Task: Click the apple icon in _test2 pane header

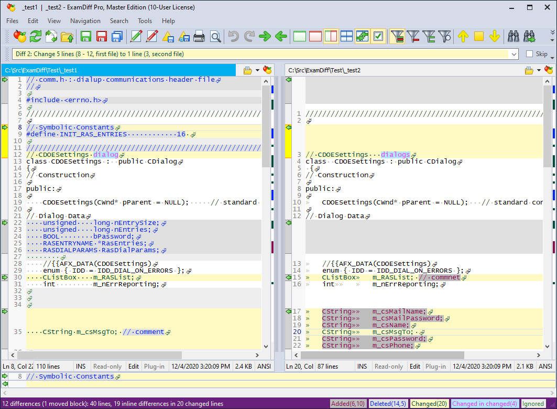Action: click(549, 70)
